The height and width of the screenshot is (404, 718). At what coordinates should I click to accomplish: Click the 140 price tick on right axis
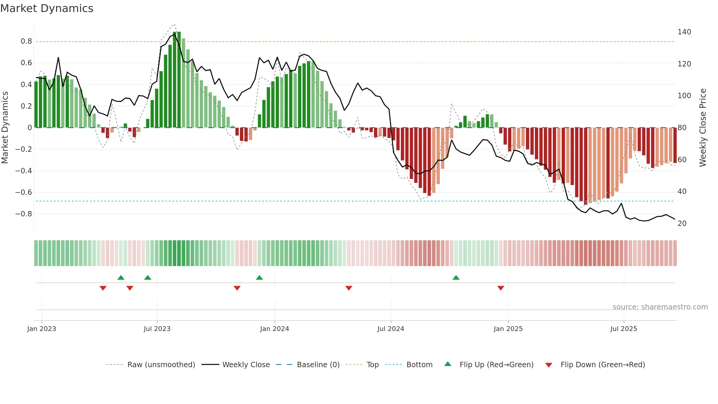tap(684, 32)
